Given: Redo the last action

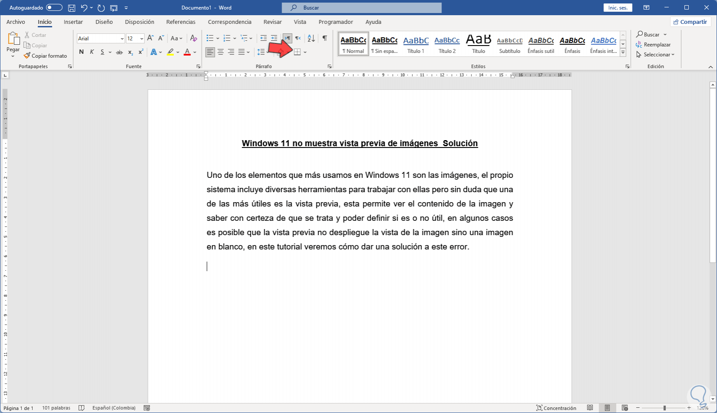Looking at the screenshot, I should 101,8.
